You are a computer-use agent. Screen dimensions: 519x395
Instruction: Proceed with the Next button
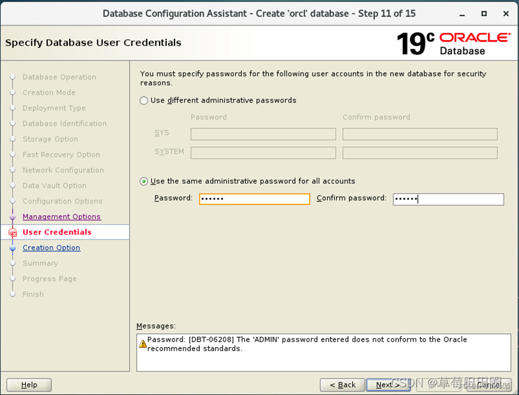(x=388, y=385)
